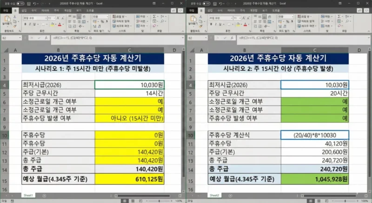Viewport: 372px width, 203px height.
Task: Collapse the ribbon in left window
Action: [183, 31]
